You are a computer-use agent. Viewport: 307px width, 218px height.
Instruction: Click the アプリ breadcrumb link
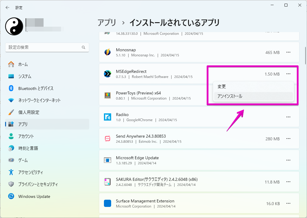[107, 23]
